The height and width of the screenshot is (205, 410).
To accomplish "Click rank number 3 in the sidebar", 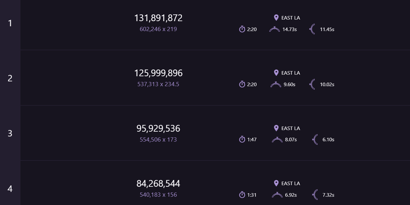I will click(10, 133).
